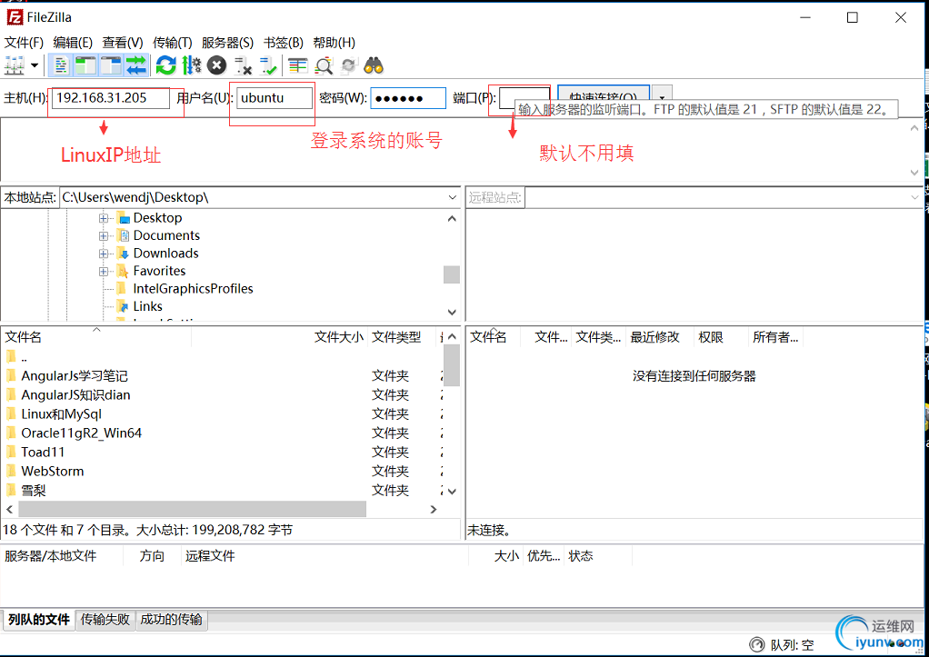Open local site path dropdown
This screenshot has width=929, height=657.
(x=452, y=197)
